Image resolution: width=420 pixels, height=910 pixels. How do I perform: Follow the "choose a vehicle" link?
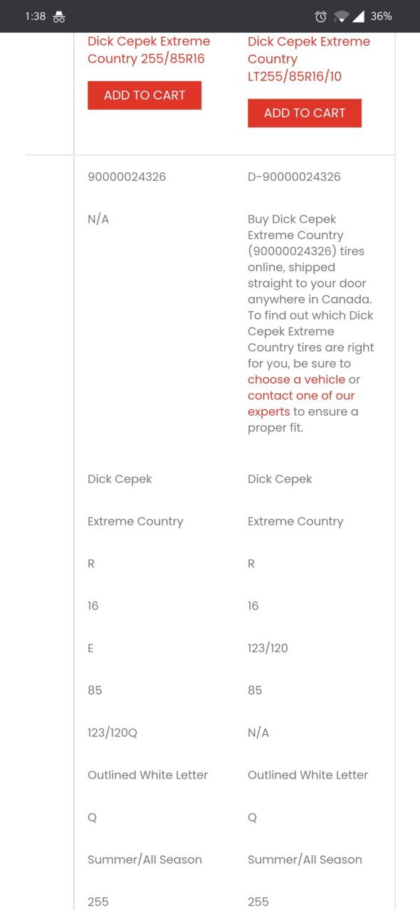296,380
